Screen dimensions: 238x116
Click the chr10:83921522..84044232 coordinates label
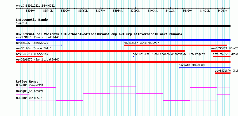tap(35, 6)
